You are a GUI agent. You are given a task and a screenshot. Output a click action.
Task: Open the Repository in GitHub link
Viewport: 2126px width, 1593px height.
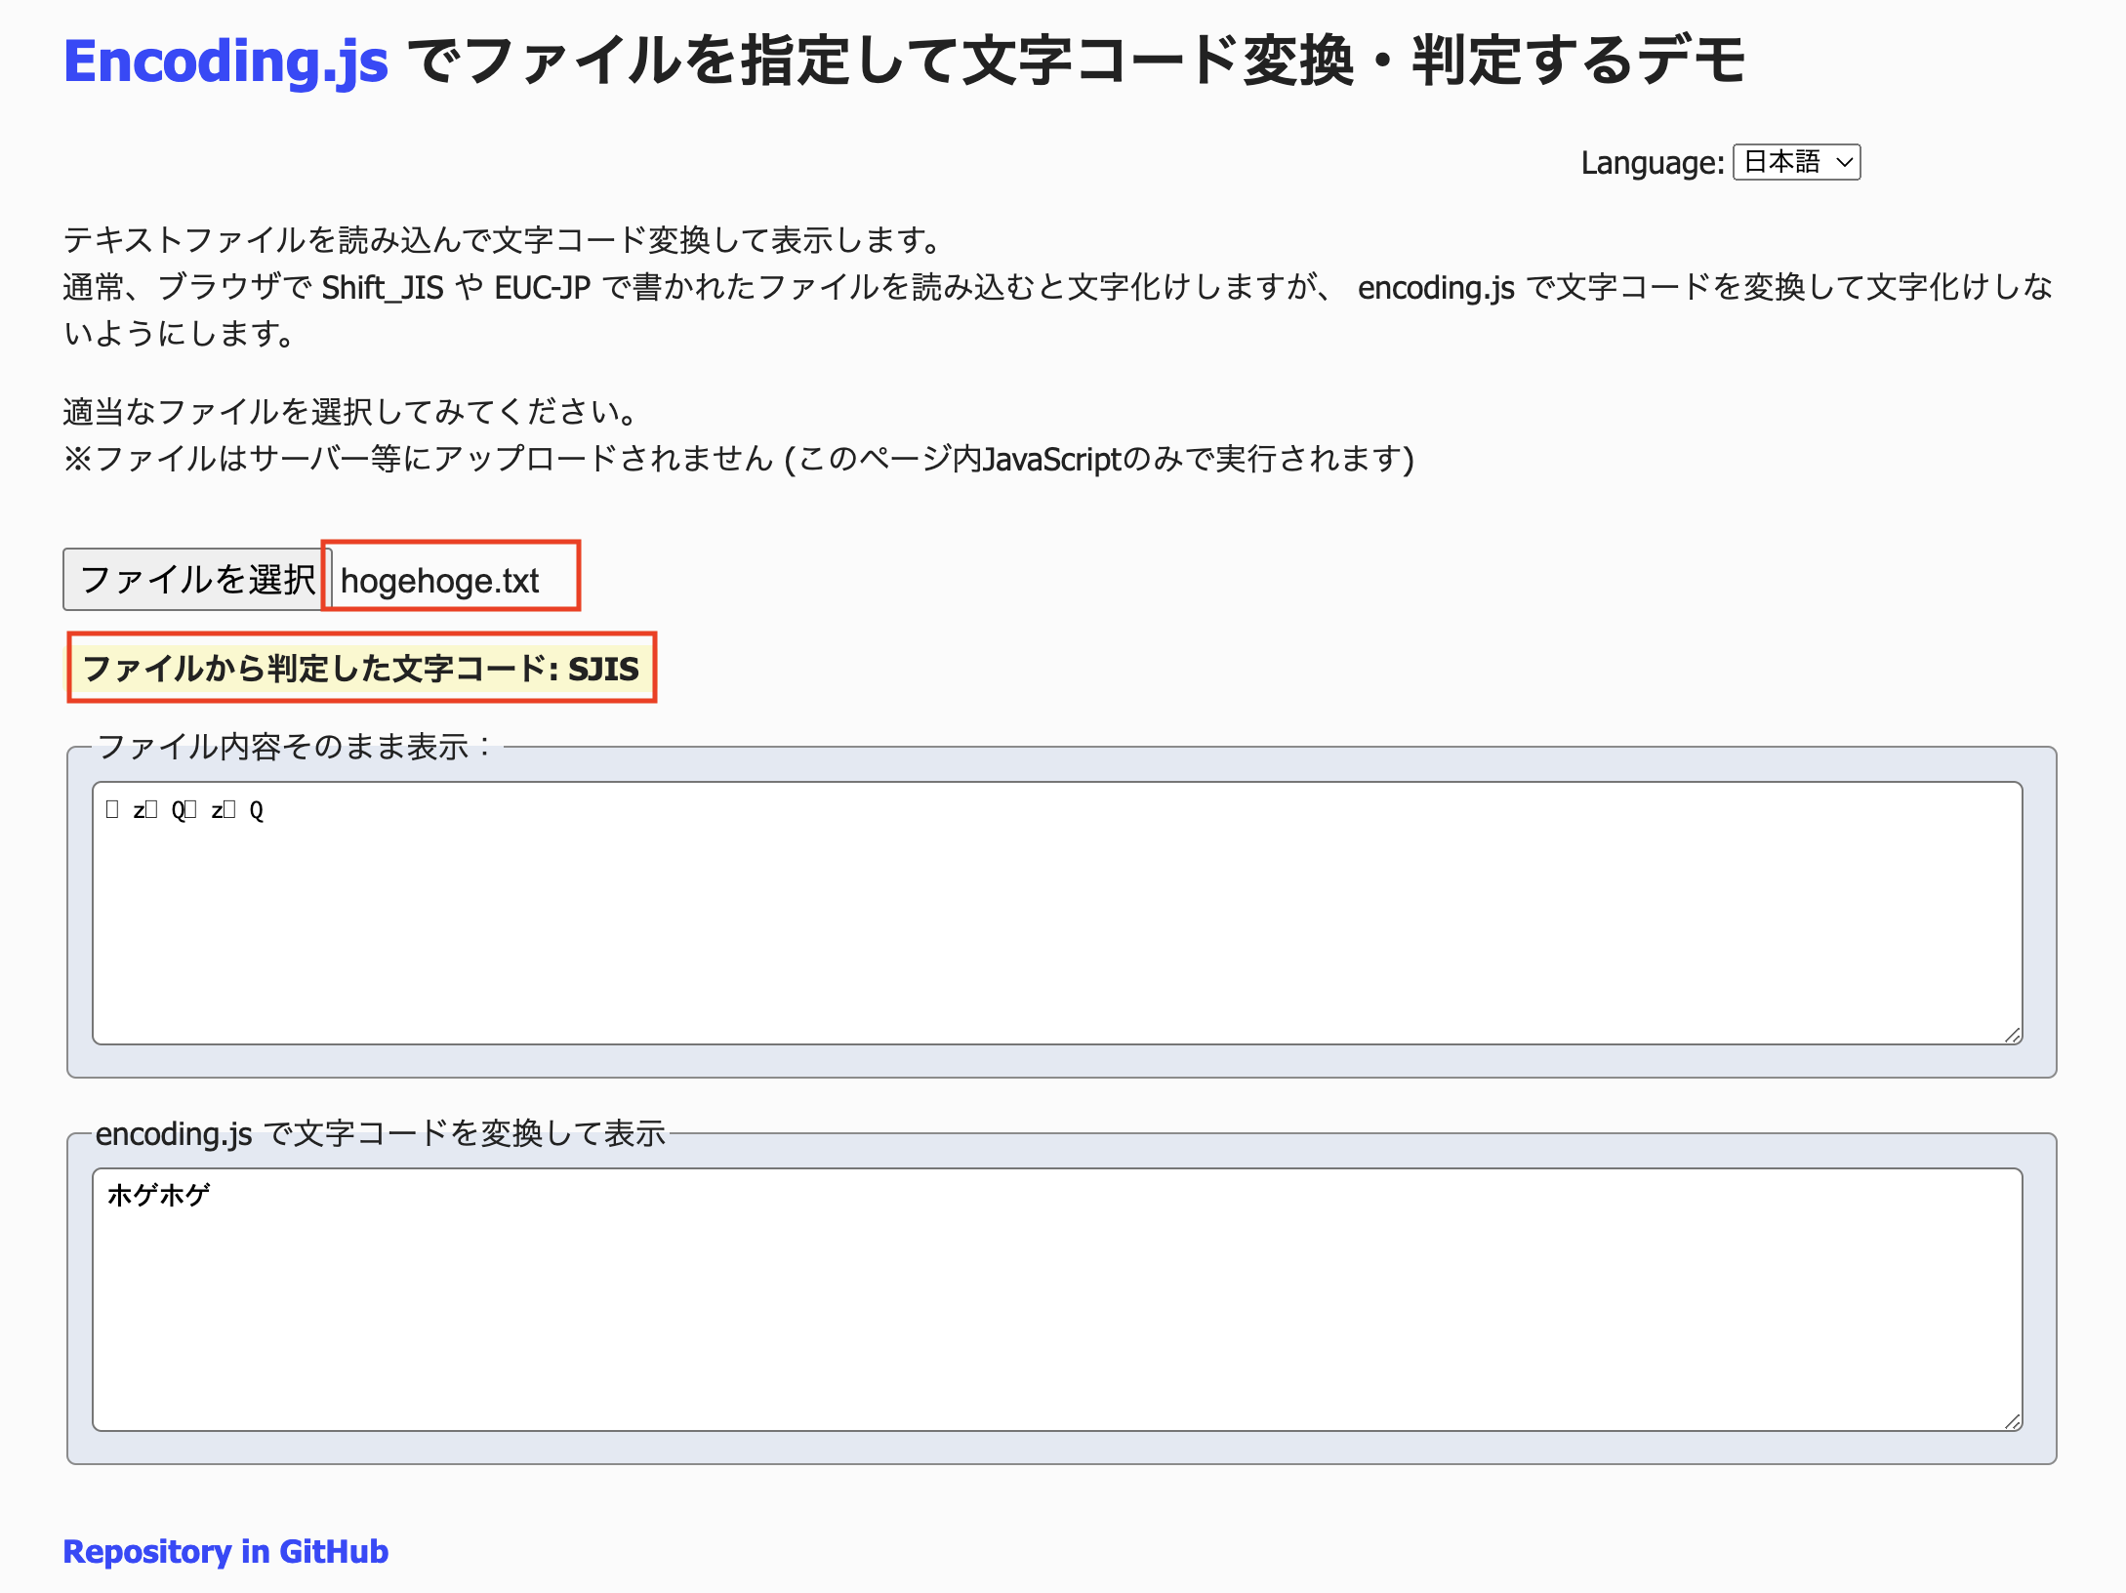(x=225, y=1551)
